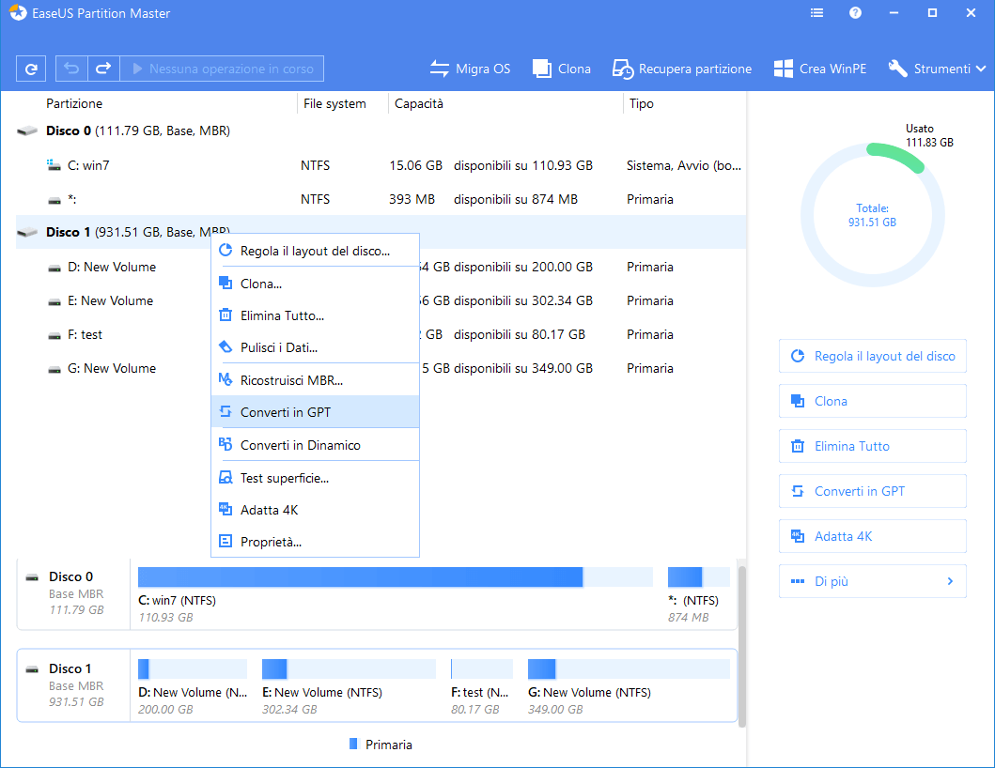Image resolution: width=995 pixels, height=768 pixels.
Task: Click the used space donut chart
Action: tap(873, 215)
